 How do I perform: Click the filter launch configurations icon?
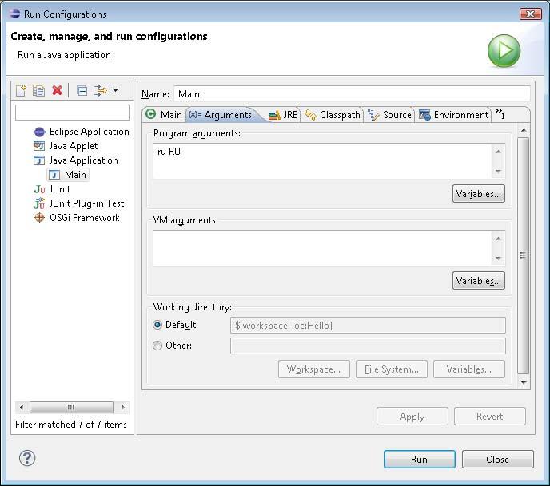pos(100,91)
